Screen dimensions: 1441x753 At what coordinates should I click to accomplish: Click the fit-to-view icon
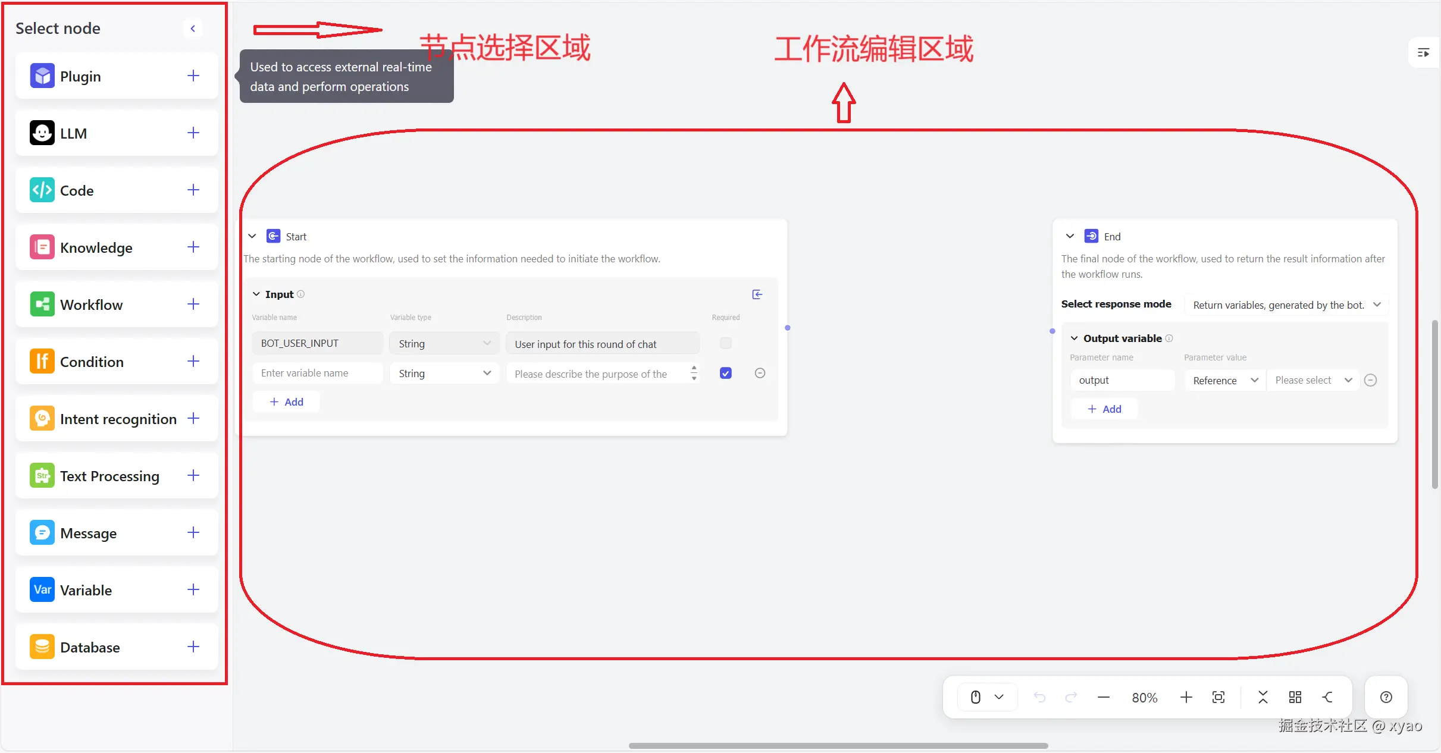[x=1218, y=696]
